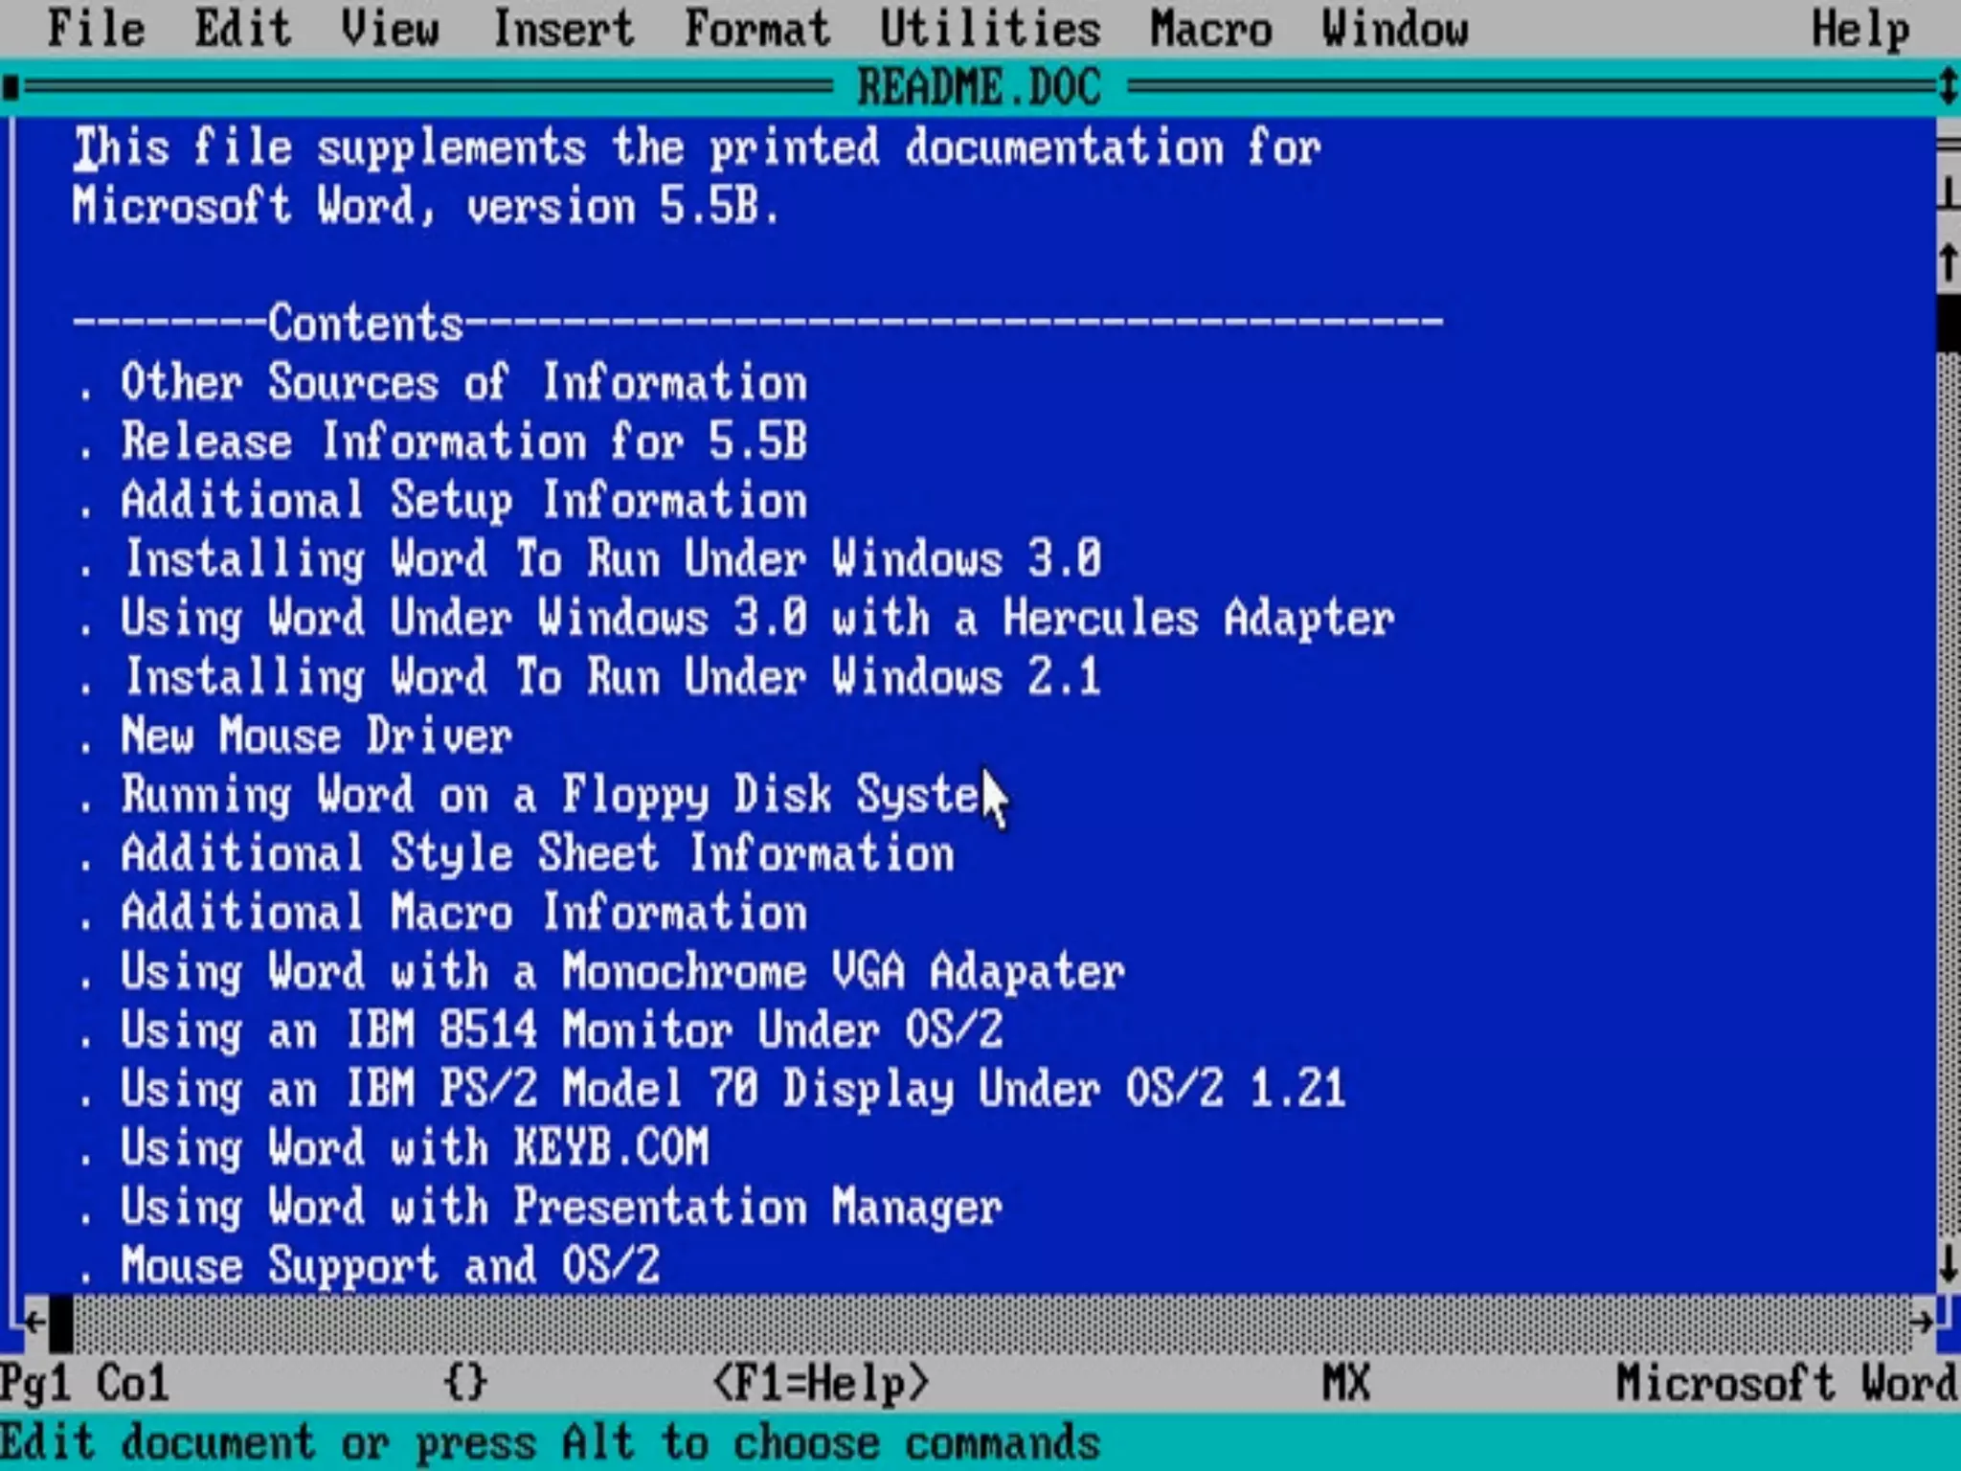Open the Window menu

point(1394,29)
